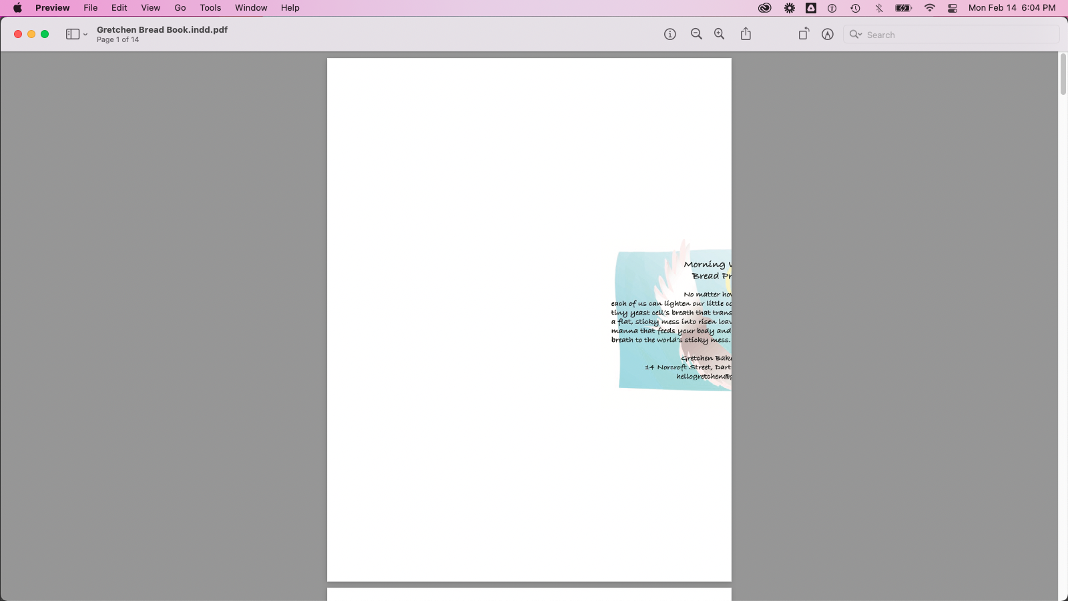
Task: Expand the sidebar view options chevron
Action: click(85, 33)
